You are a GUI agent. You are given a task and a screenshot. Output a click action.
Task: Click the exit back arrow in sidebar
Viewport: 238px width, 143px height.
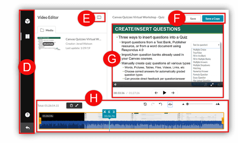(28, 128)
